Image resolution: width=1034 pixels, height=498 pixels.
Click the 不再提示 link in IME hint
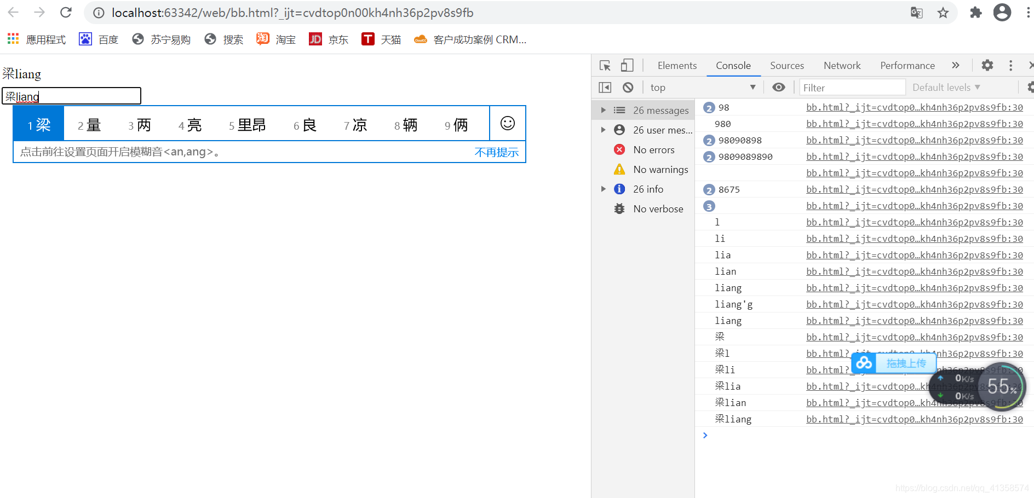[496, 152]
